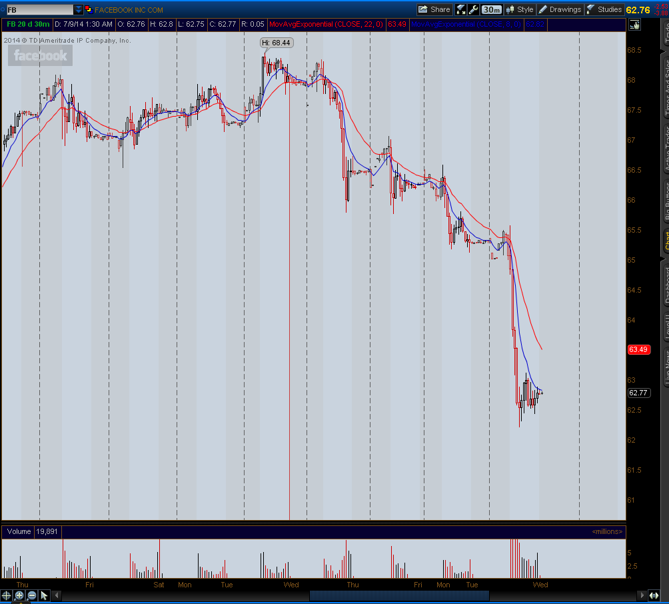Click the 'Sat' label on time axis
The image size is (669, 604).
tap(159, 585)
